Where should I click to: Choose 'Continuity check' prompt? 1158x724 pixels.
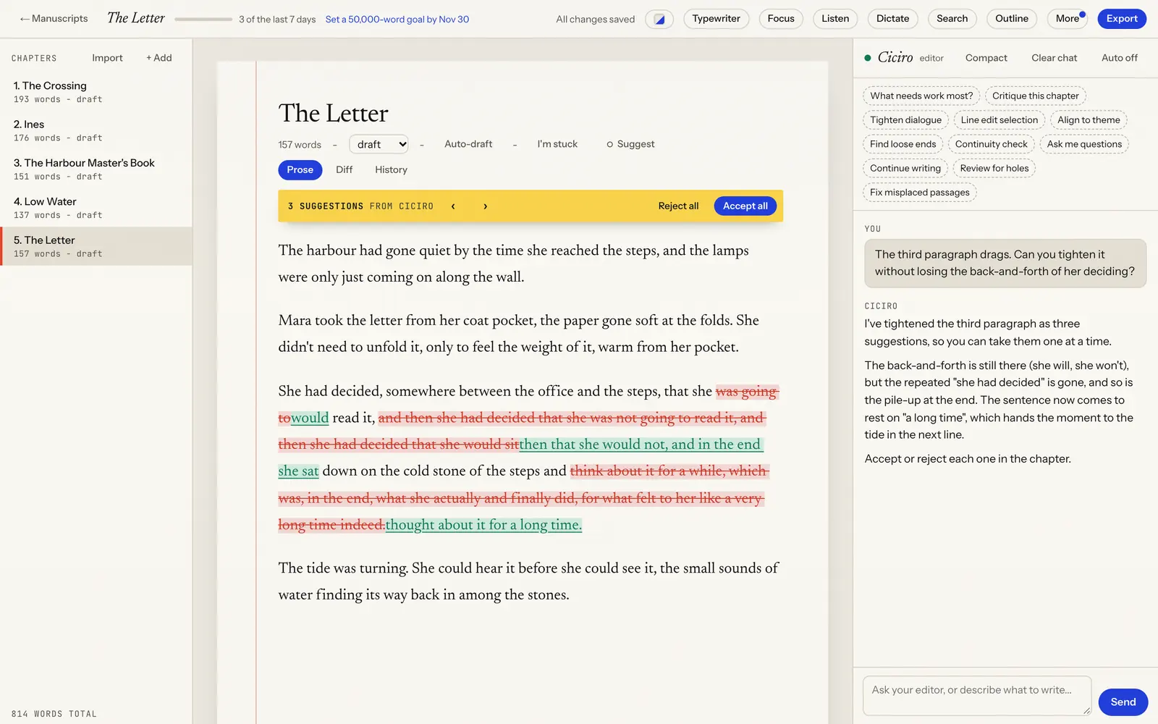coord(991,144)
